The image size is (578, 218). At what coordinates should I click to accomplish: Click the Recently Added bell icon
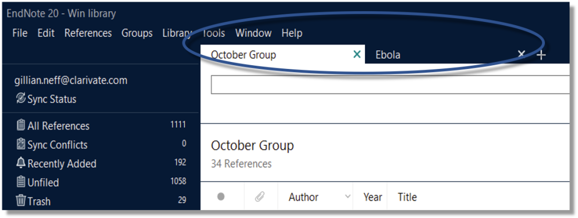21,163
